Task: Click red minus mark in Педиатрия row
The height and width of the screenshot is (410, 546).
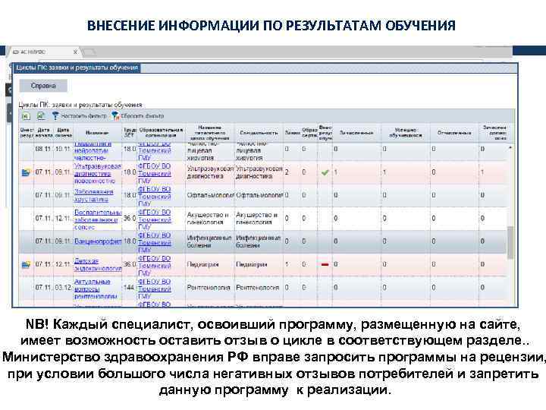Action: 325,265
